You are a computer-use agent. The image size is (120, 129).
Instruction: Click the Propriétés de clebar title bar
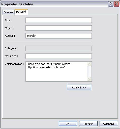[54, 4]
